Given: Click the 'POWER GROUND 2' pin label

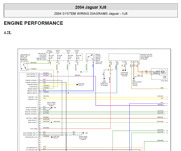Looking at the screenshot, I should 32,82.
